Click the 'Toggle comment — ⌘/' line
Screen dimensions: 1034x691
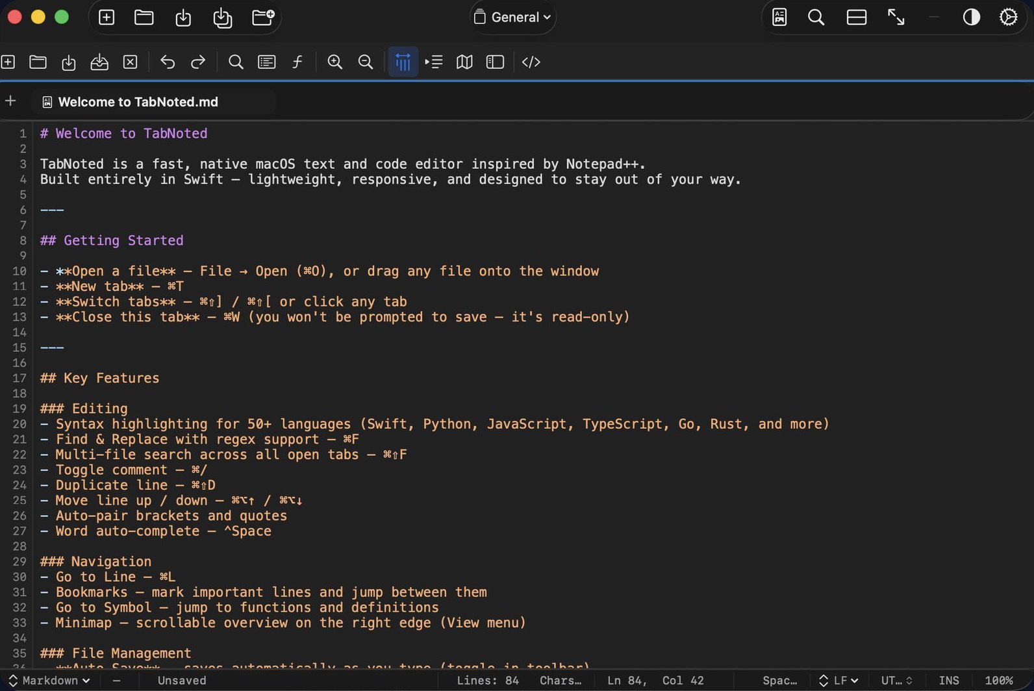[123, 470]
